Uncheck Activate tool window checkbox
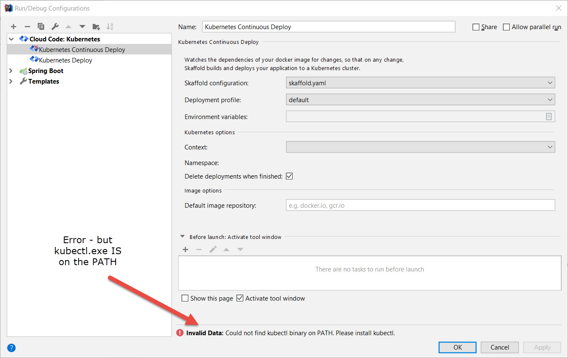The image size is (568, 358). pos(240,298)
